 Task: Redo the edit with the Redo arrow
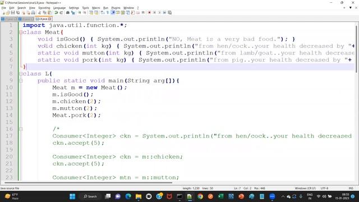click(x=61, y=12)
